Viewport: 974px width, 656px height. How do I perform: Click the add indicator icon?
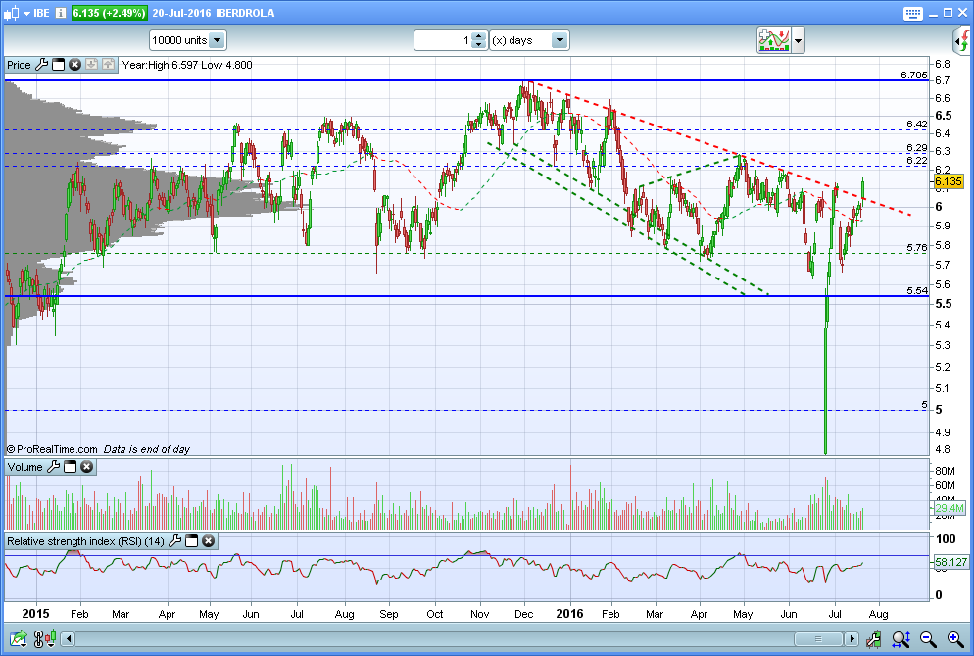coord(773,40)
